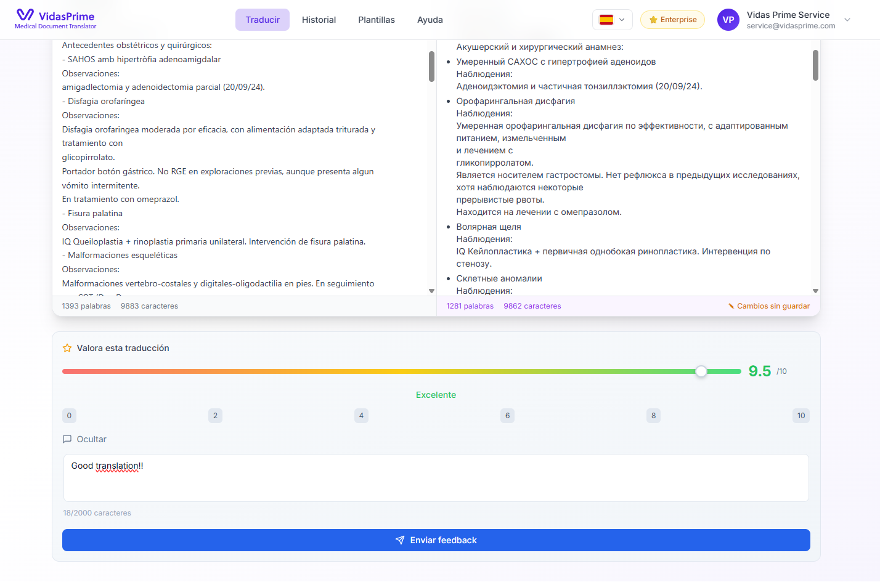Click the VidasPrime logo icon
The height and width of the screenshot is (582, 880).
(25, 15)
